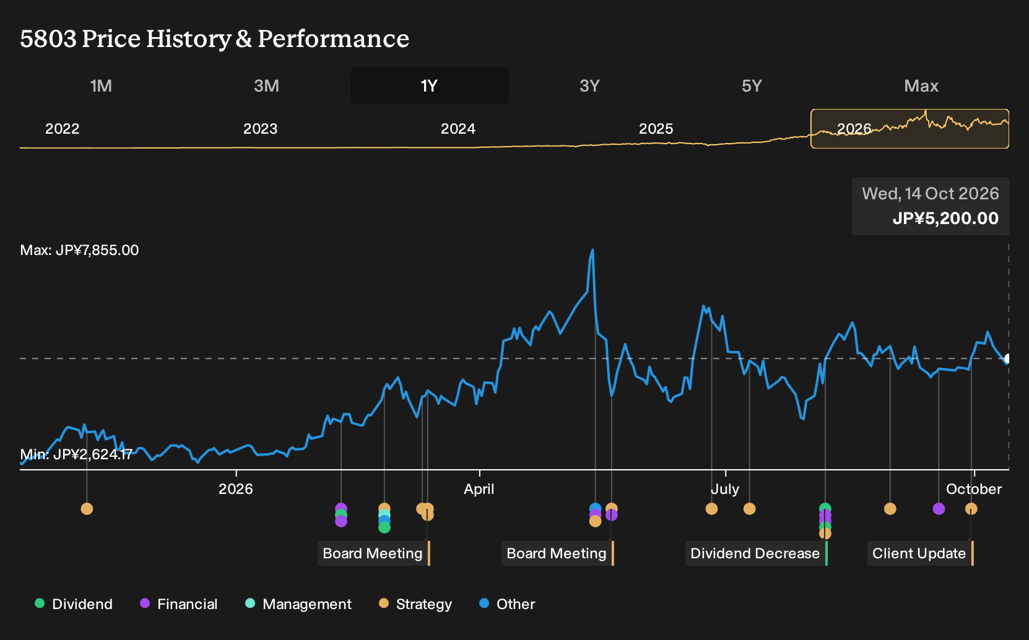Click the highlighted 2026 range selector box
The height and width of the screenshot is (640, 1029).
click(910, 129)
